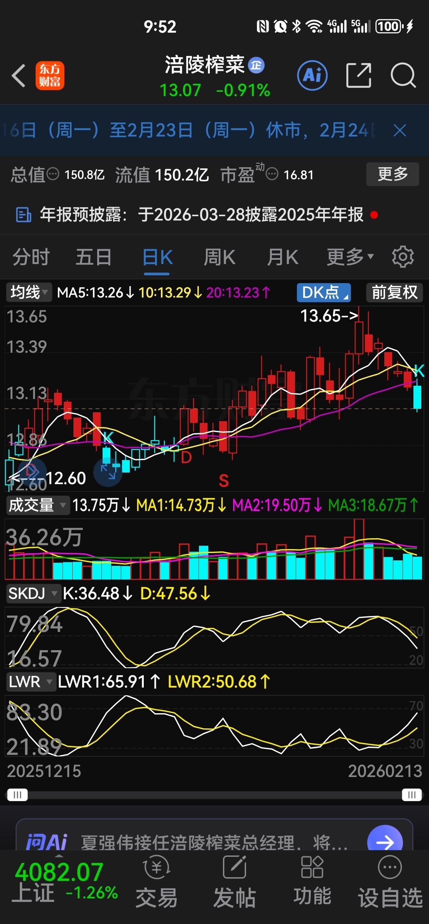This screenshot has width=429, height=924.
Task: Tap the face icon next to 总值
Action: [x=53, y=174]
